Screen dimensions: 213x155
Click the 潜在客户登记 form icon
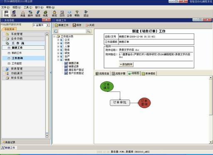(x=66, y=70)
